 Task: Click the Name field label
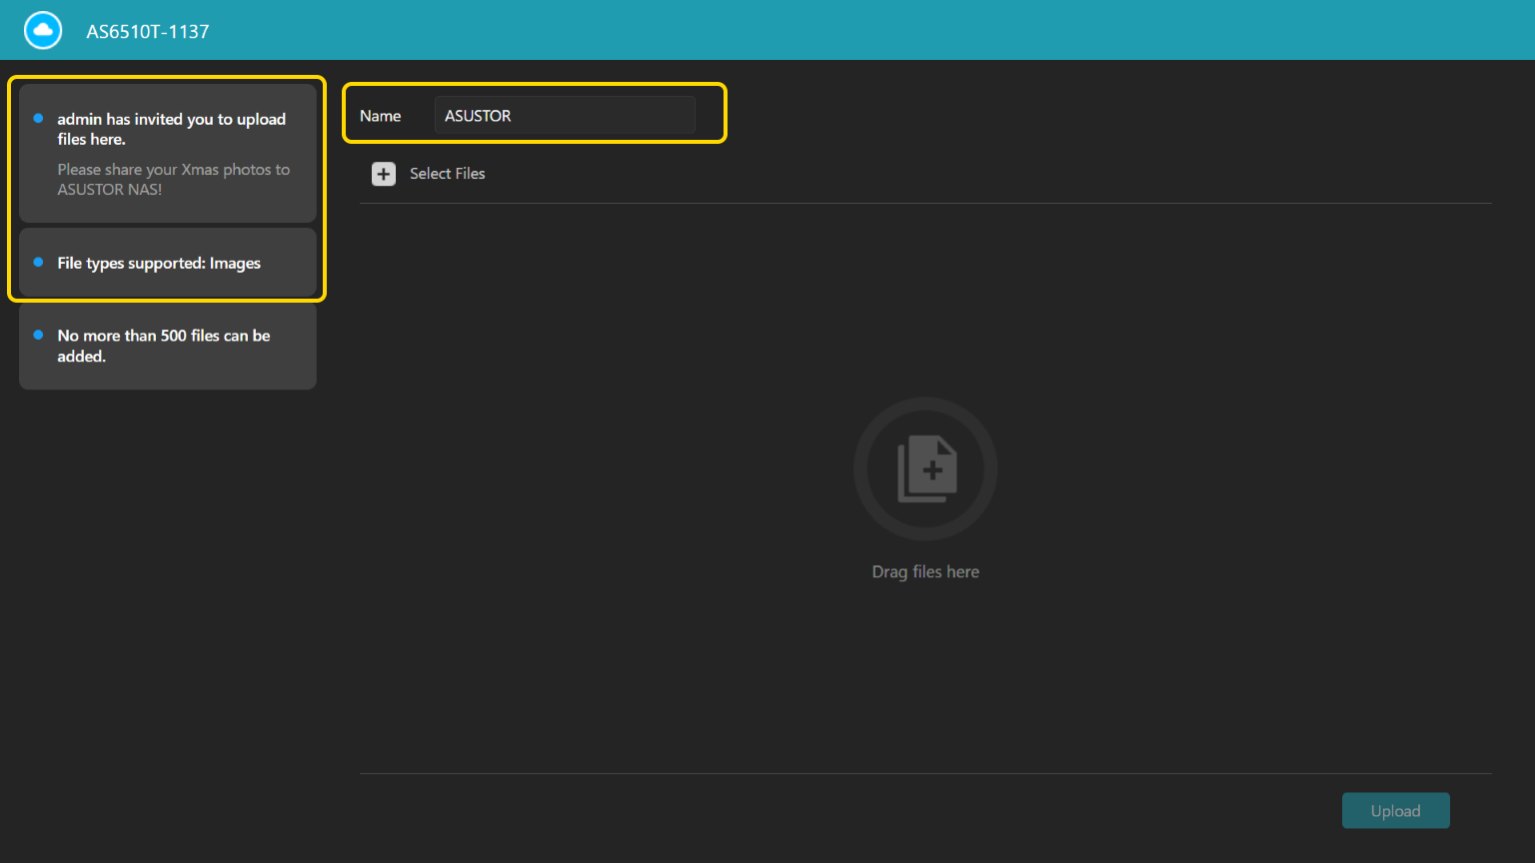(381, 116)
